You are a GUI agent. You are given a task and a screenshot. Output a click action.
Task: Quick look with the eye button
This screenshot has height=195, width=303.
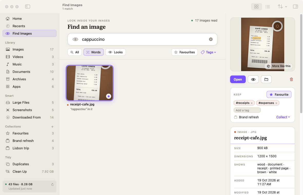pyautogui.click(x=253, y=79)
